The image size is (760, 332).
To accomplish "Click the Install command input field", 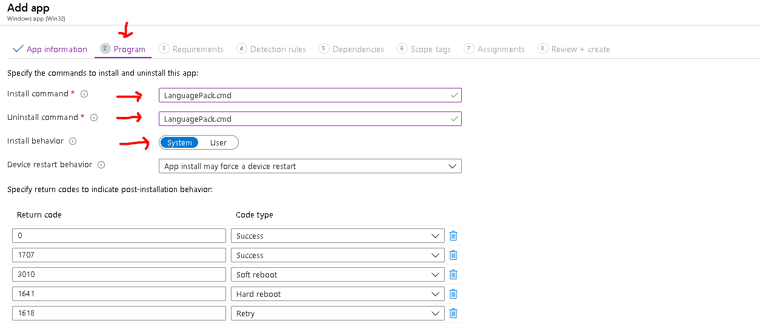I will point(303,95).
